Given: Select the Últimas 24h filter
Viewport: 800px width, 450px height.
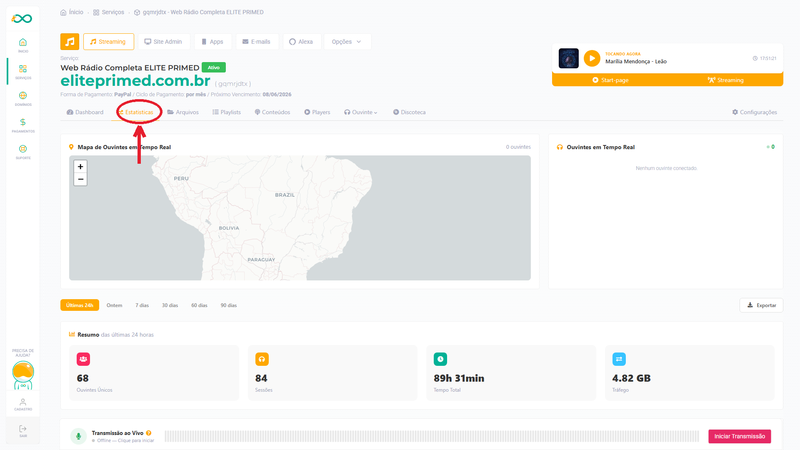Looking at the screenshot, I should 80,305.
